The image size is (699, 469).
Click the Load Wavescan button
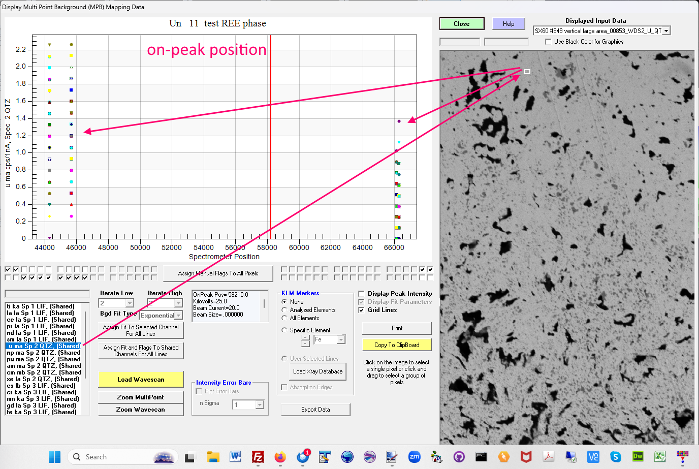pos(141,380)
